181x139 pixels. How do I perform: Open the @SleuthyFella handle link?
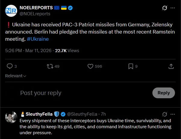point(82,114)
